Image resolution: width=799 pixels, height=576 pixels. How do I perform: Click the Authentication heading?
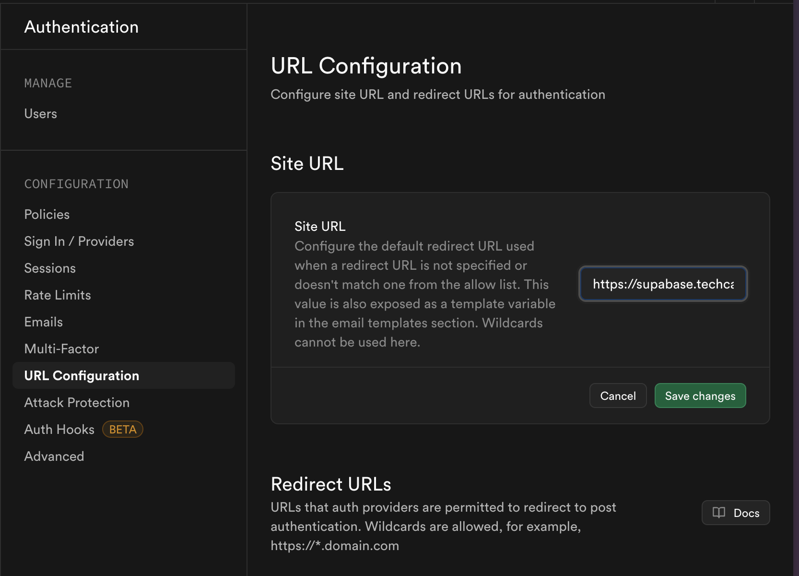point(82,27)
